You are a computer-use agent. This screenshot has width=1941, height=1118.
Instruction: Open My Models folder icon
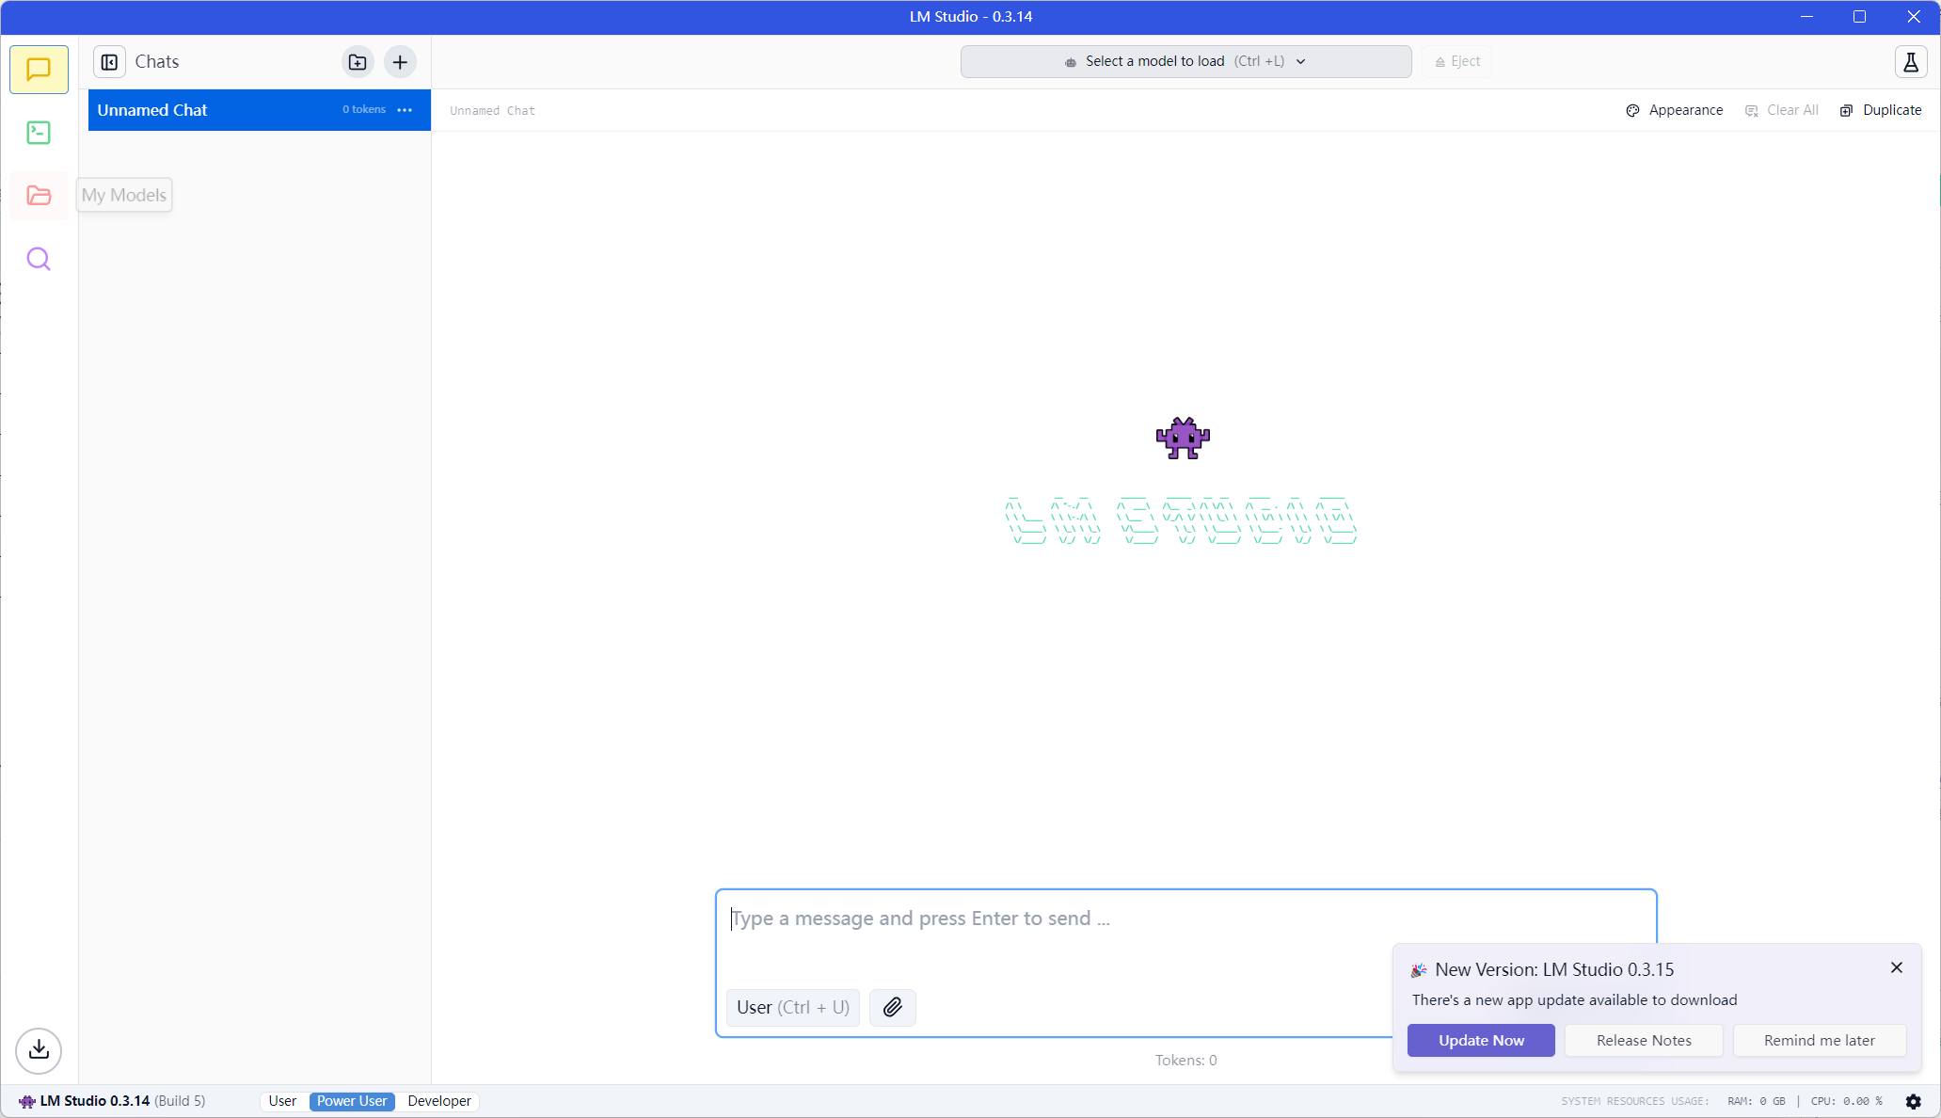click(39, 196)
